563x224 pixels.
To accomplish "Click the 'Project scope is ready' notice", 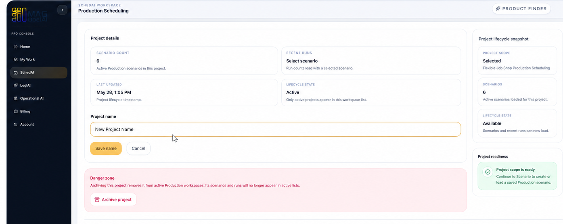I will coord(518,176).
